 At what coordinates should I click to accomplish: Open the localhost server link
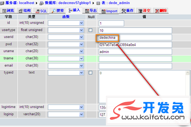pos(26,3)
